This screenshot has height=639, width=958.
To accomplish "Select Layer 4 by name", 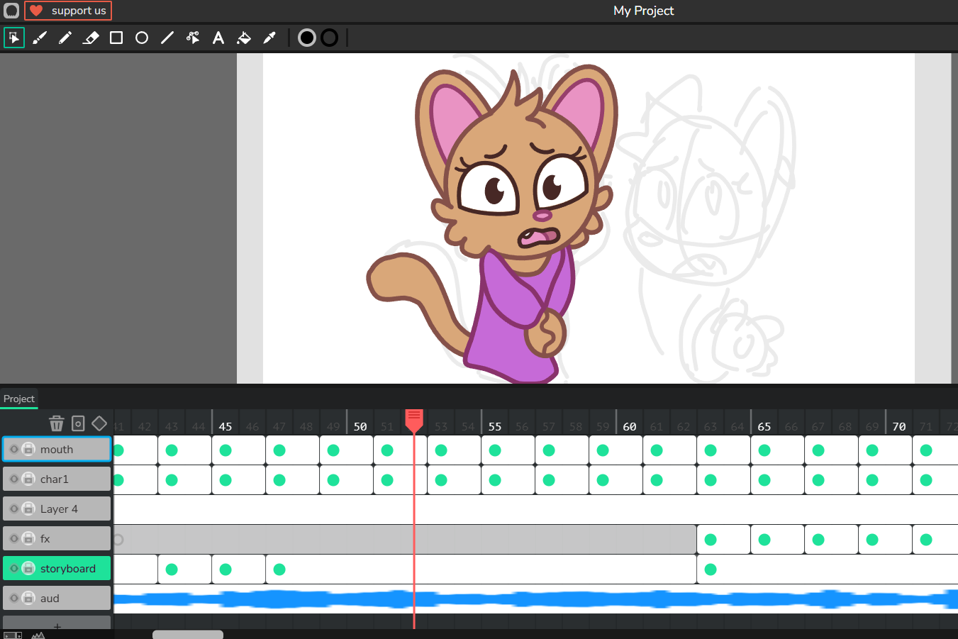I will click(59, 509).
